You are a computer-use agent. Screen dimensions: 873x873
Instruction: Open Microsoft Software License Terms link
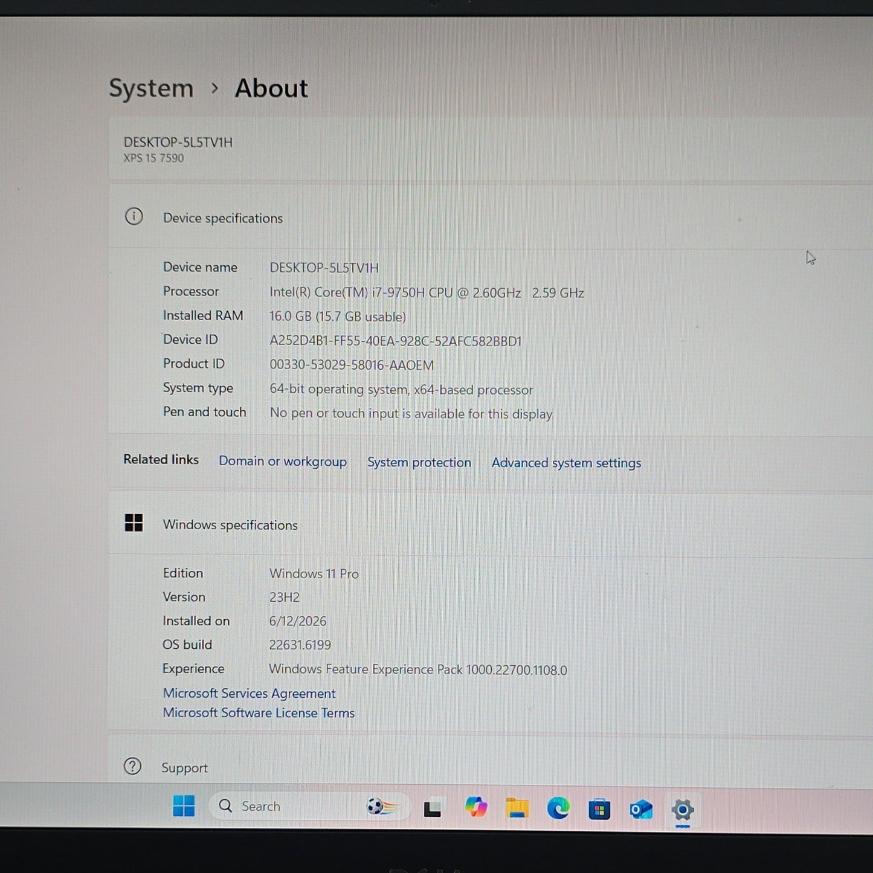(259, 713)
